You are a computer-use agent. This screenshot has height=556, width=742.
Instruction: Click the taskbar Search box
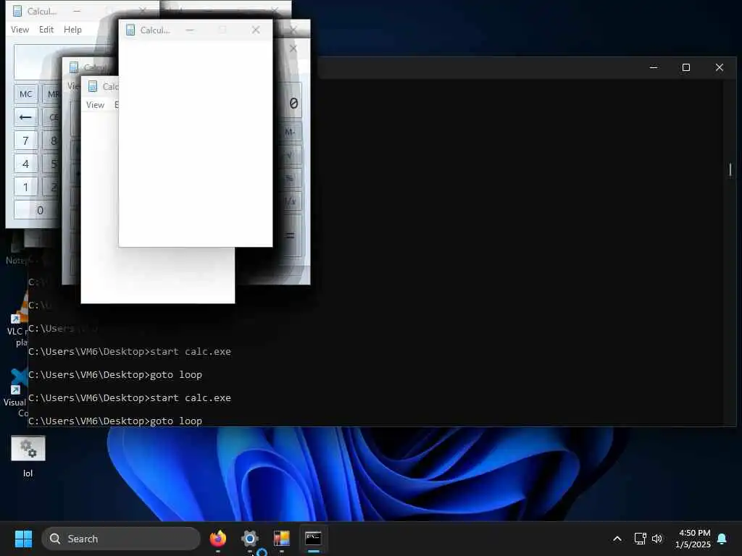coord(121,539)
